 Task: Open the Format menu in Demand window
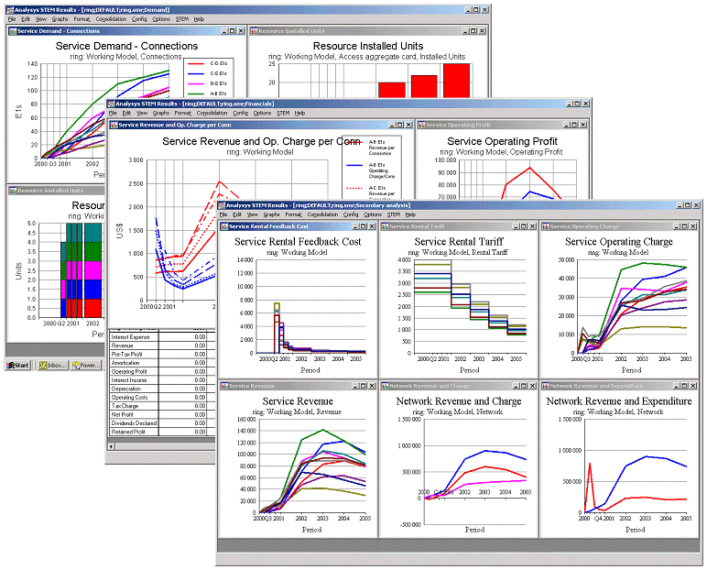tap(80, 19)
